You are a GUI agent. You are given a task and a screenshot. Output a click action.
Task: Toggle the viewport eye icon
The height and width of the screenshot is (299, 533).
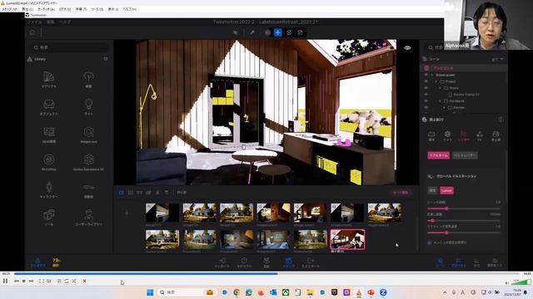click(x=407, y=48)
